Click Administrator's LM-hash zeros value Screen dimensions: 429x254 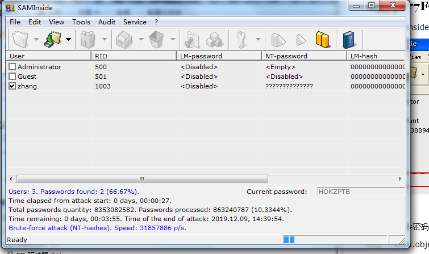click(377, 67)
